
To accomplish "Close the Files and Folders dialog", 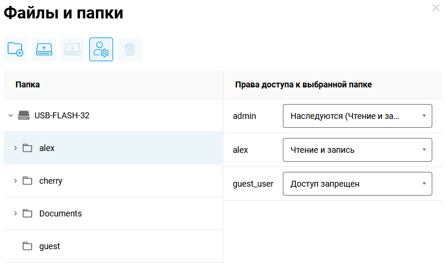I will [435, 8].
